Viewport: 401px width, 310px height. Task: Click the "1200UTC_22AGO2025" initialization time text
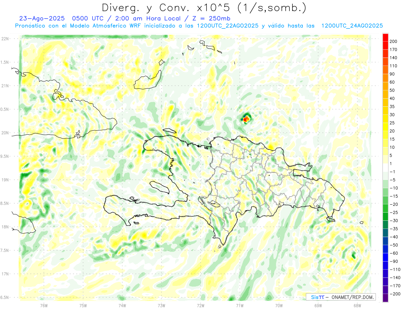click(228, 26)
